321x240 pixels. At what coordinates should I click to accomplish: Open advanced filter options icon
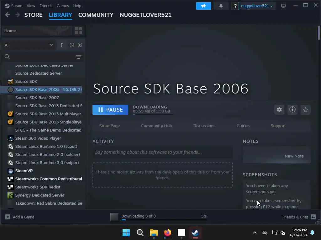pyautogui.click(x=79, y=57)
